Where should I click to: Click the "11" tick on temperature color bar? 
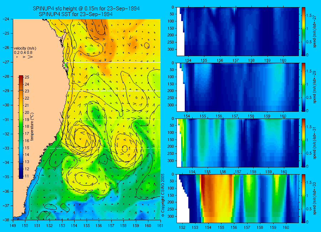pos(27,176)
